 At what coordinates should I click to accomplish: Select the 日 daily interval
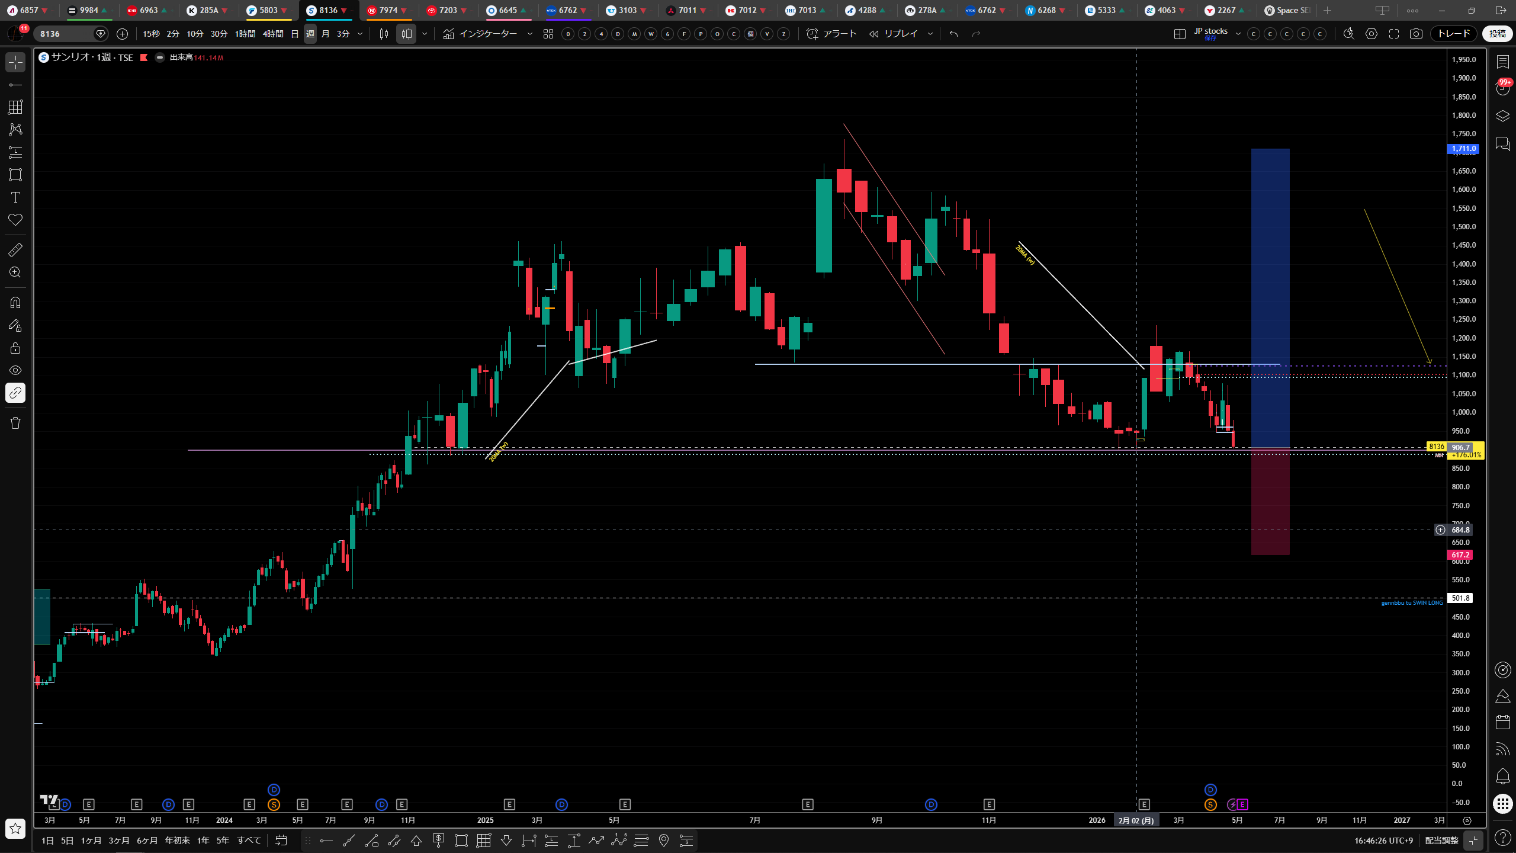click(295, 34)
